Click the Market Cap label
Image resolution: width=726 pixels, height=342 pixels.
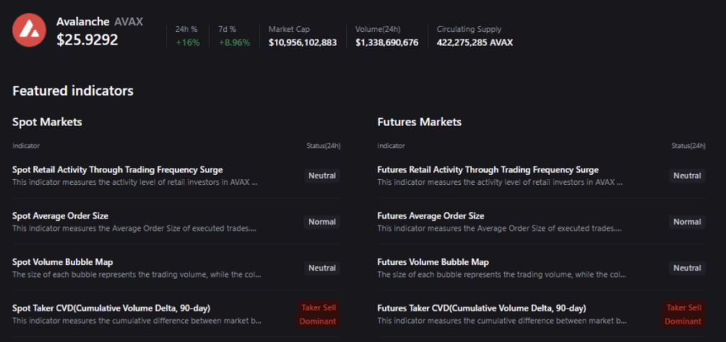(289, 29)
